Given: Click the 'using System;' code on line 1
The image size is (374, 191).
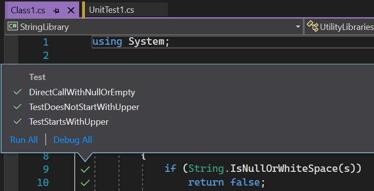Looking at the screenshot, I should pyautogui.click(x=131, y=42).
